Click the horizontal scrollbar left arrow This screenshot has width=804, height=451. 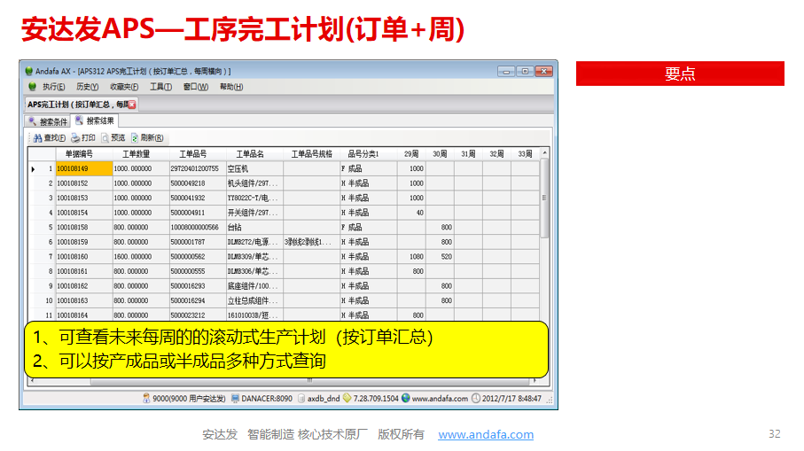(32, 381)
